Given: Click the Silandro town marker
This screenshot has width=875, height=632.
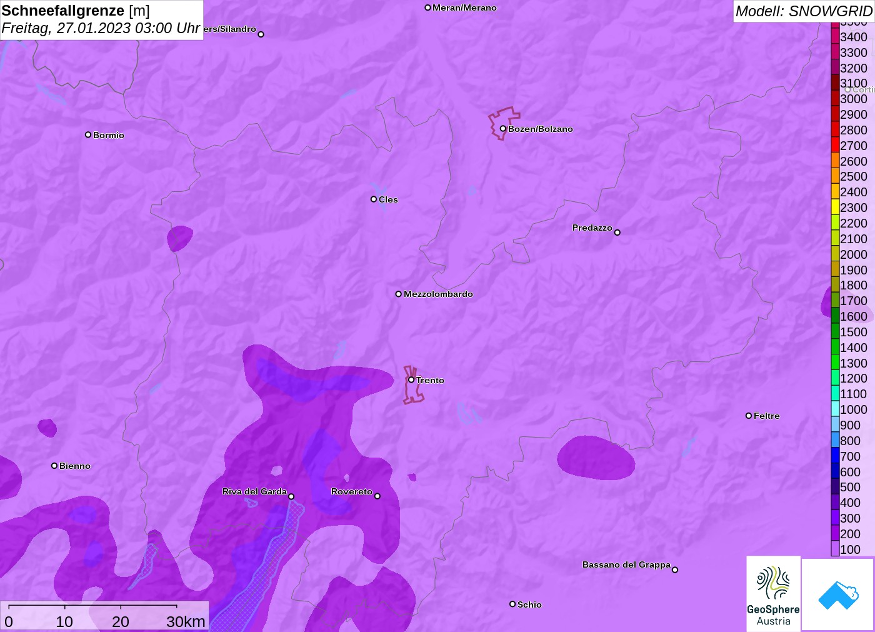Looking at the screenshot, I should point(261,34).
